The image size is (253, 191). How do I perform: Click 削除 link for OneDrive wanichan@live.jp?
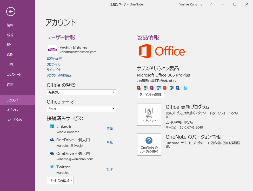pos(110,142)
